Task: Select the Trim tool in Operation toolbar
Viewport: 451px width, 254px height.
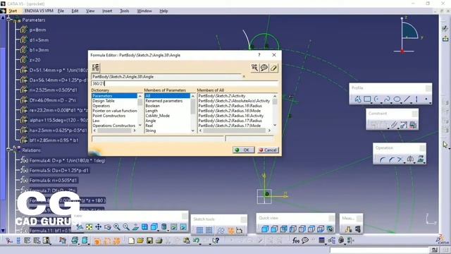Action: tap(400, 159)
